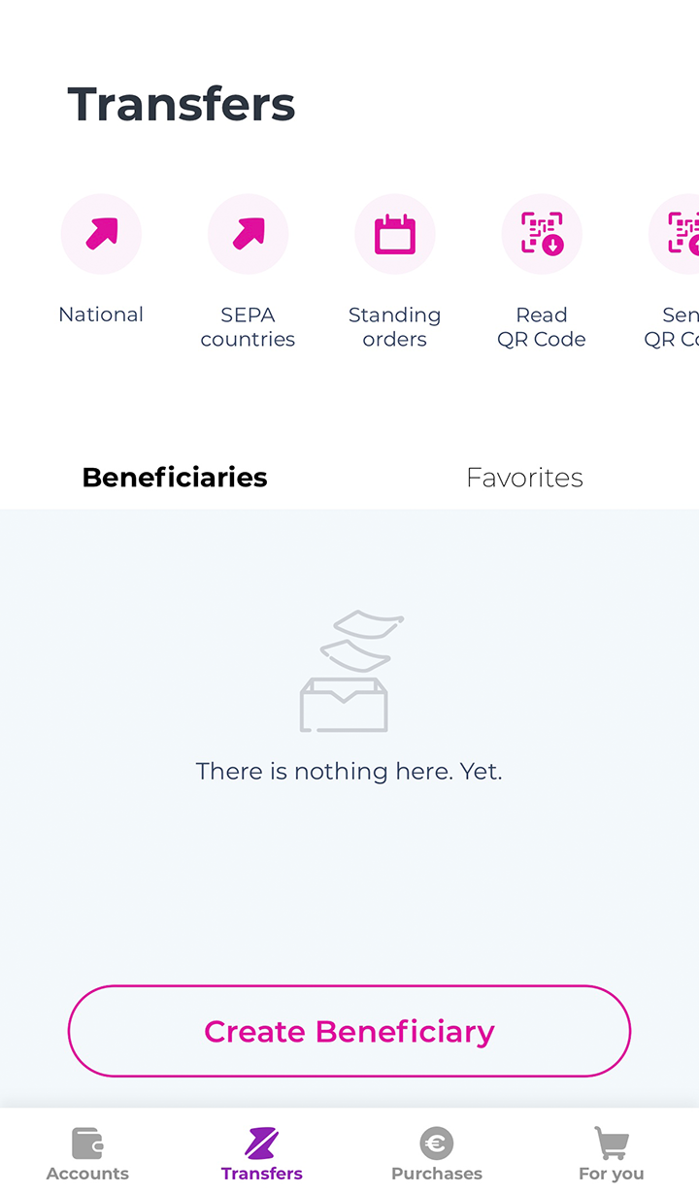Open the National transfer arrow icon

point(101,234)
